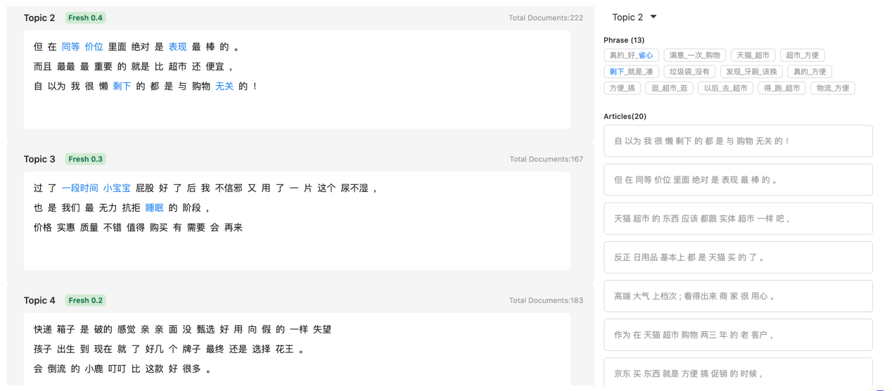892x391 pixels.
Task: Click highlighted word 无关 in Topic 2
Action: tap(224, 86)
